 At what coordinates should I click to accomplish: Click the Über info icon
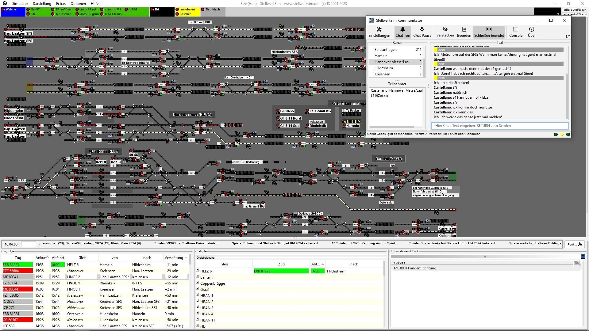pyautogui.click(x=532, y=29)
